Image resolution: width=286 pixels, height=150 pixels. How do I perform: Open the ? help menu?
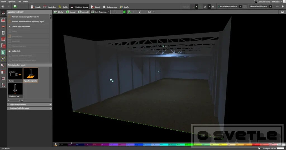(x=31, y=2)
